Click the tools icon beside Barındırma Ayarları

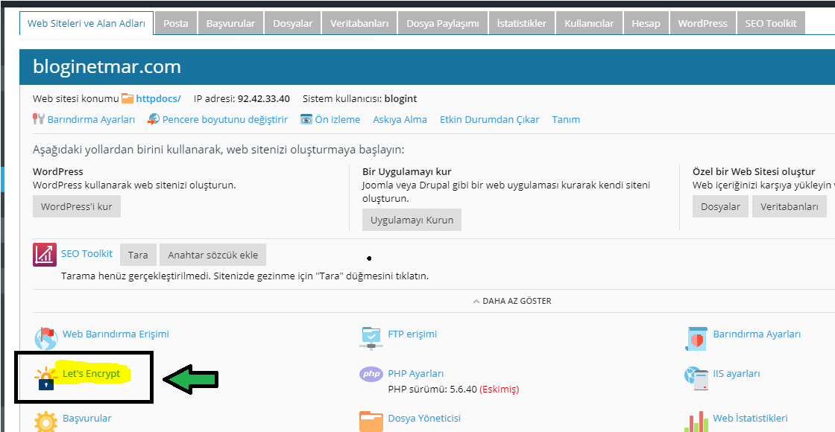[38, 119]
